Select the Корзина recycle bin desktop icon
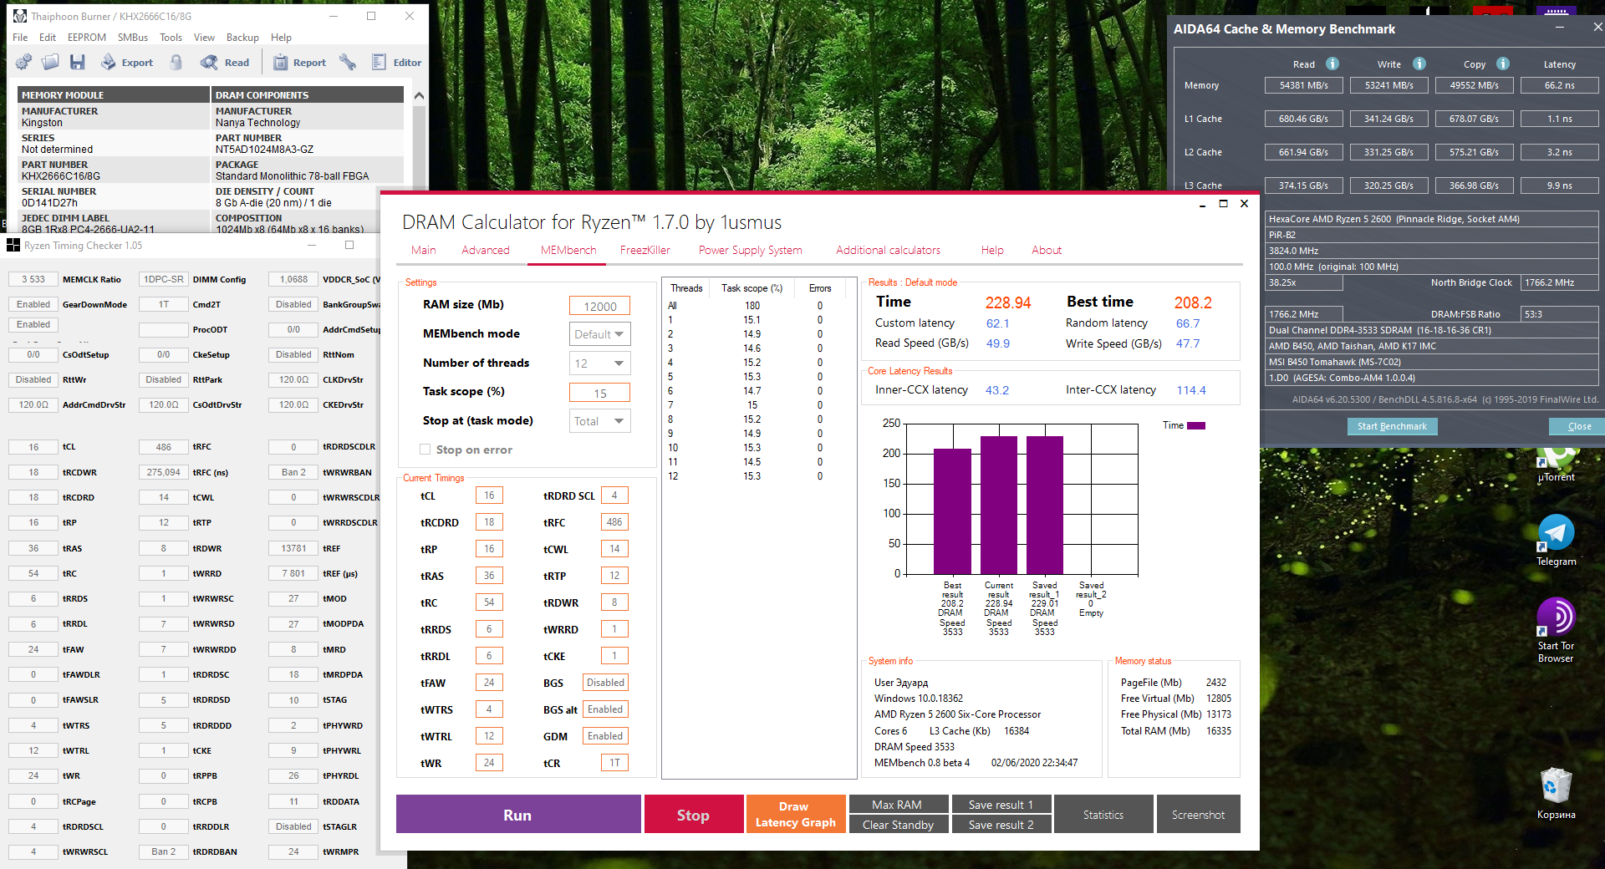 (x=1556, y=794)
